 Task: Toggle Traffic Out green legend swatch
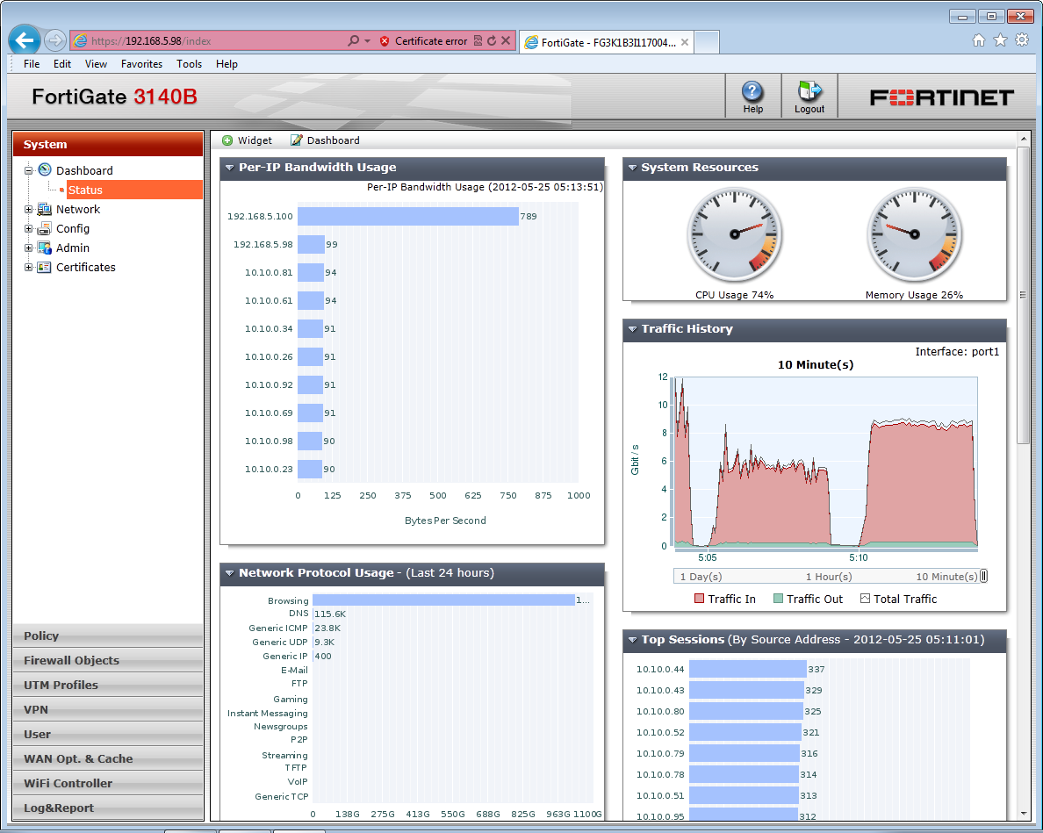(x=778, y=599)
